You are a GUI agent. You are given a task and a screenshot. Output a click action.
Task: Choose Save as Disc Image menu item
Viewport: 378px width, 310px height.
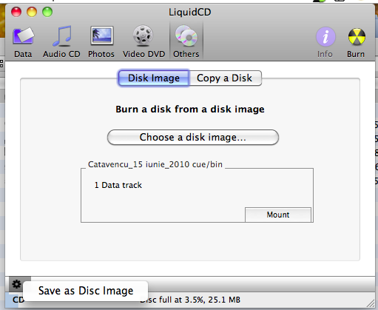point(86,291)
